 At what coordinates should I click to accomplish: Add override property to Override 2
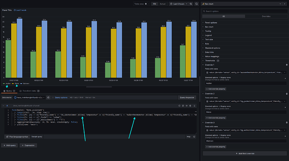click(x=215, y=118)
